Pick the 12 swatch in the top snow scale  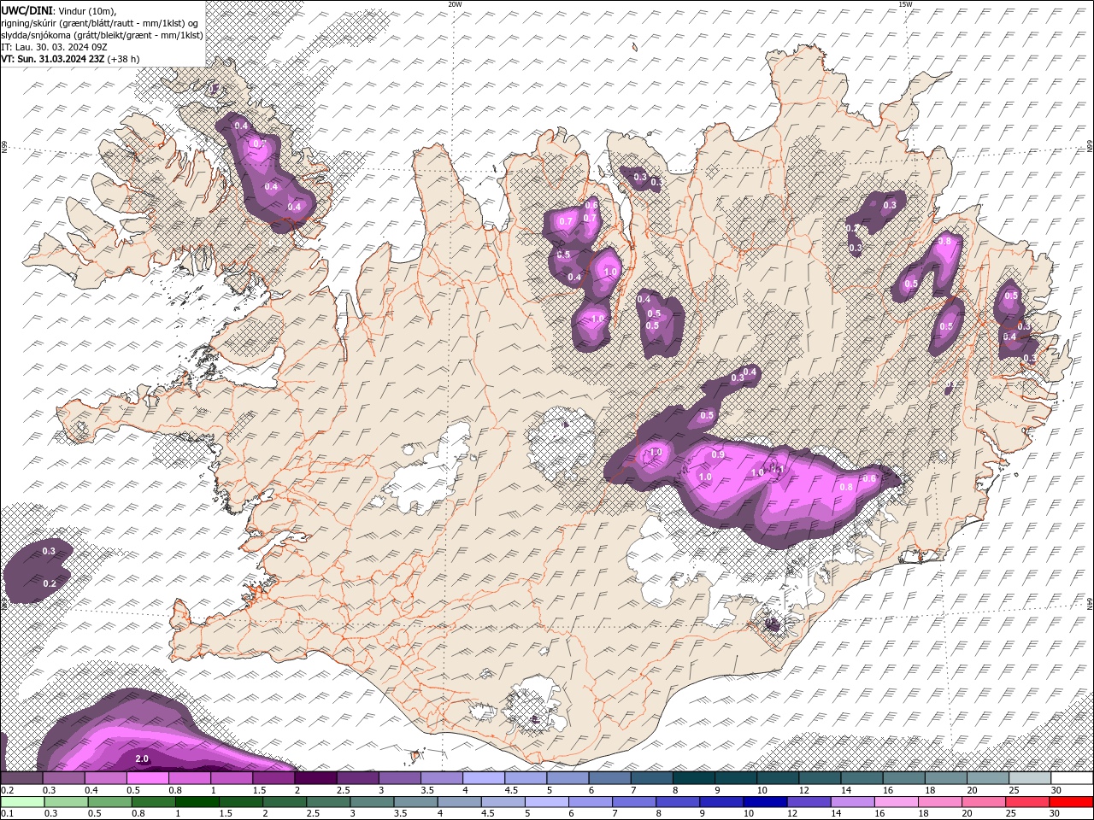(x=820, y=778)
